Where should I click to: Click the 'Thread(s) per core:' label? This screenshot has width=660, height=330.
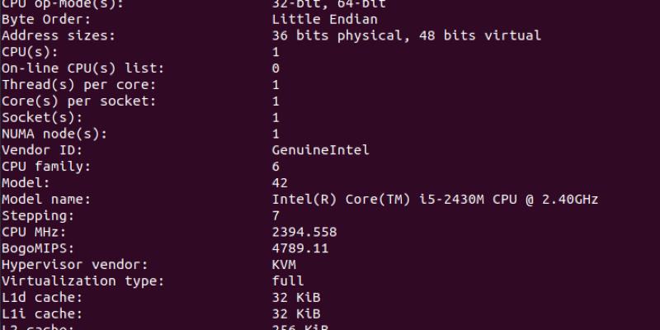coord(78,84)
